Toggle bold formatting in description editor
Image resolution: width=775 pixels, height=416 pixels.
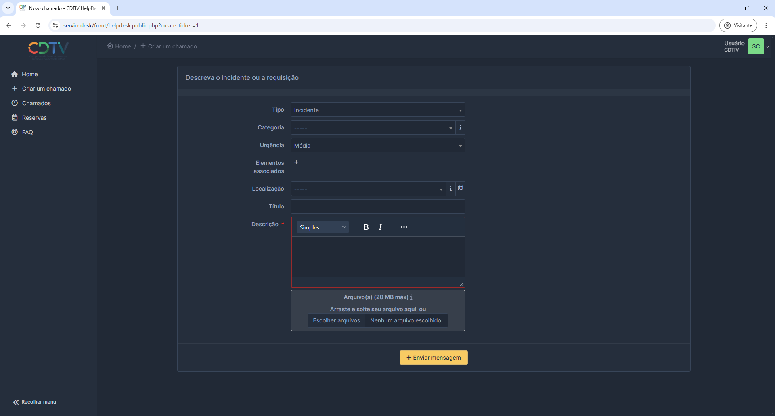[366, 227]
